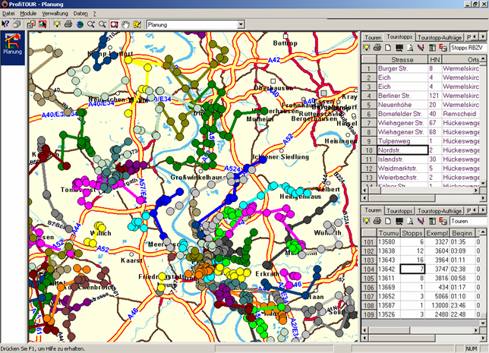The width and height of the screenshot is (489, 353).
Task: Switch to Touren tab in upper panel
Action: tap(373, 37)
